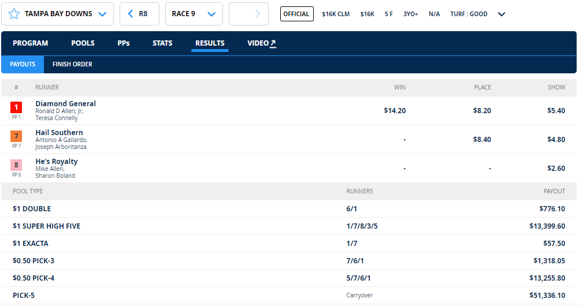The image size is (583, 306).
Task: Click saddle cloth number 7 orange badge
Action: 16,136
